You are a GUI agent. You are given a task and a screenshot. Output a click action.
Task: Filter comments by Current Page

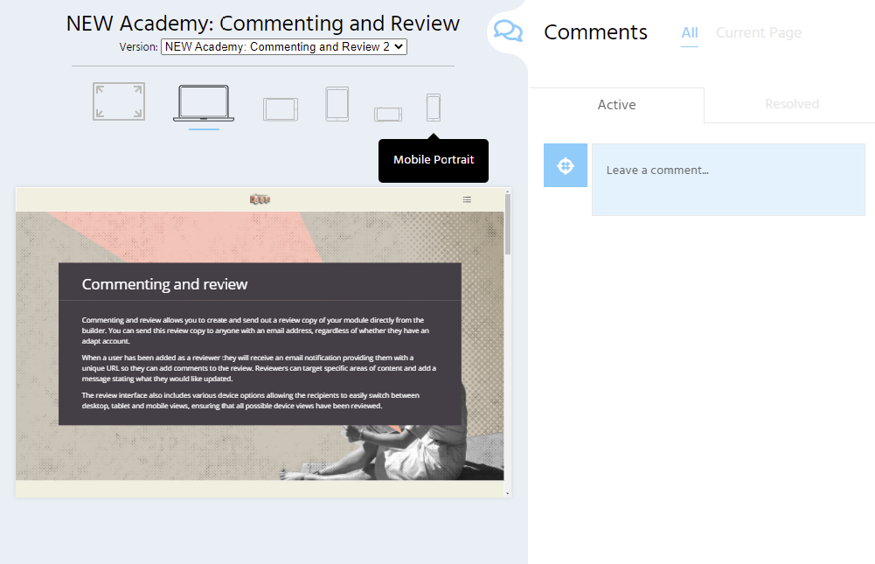pyautogui.click(x=758, y=33)
